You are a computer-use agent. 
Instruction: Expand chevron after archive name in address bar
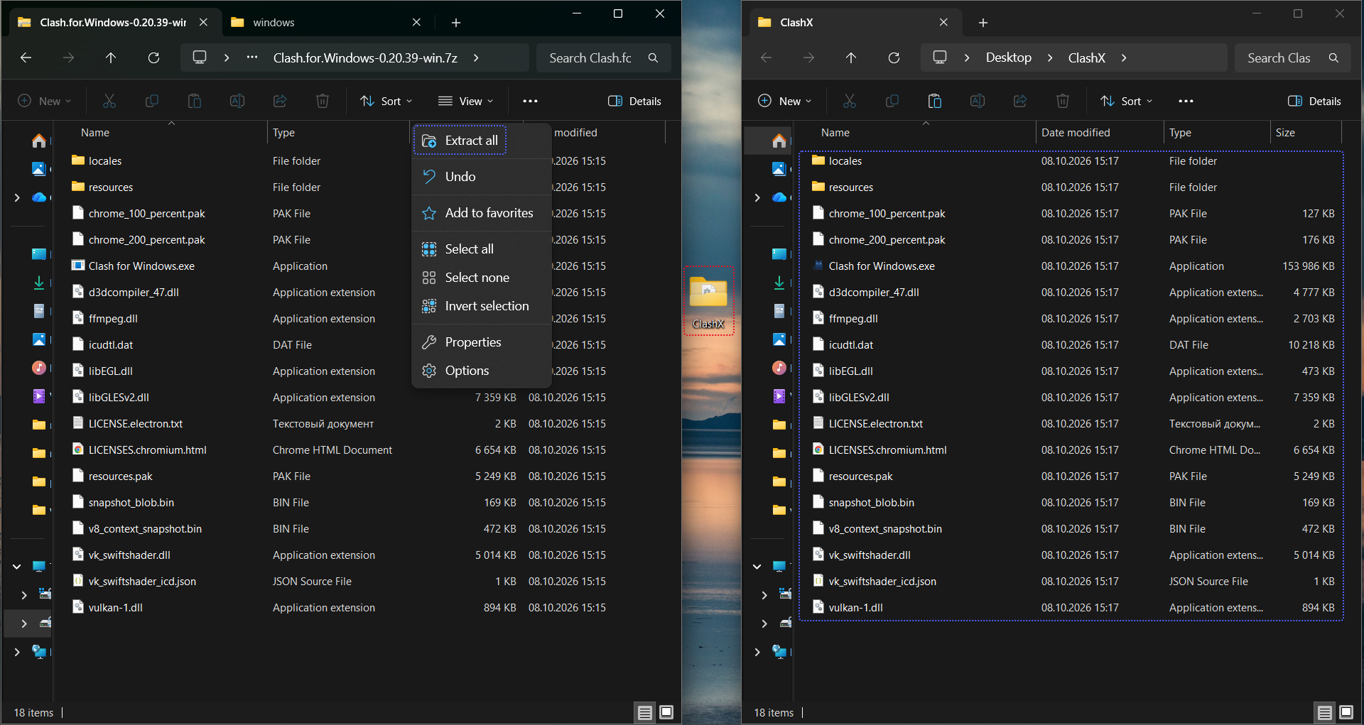click(x=476, y=58)
